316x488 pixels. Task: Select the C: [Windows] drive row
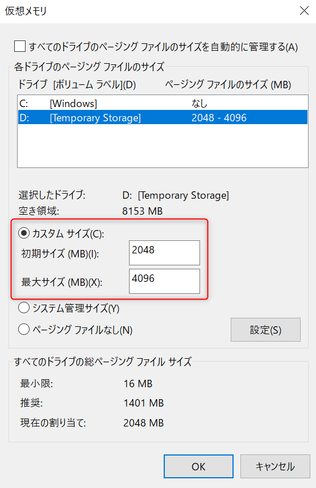click(163, 103)
